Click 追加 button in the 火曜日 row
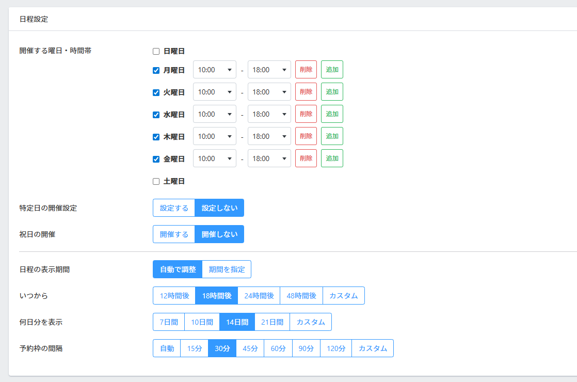The width and height of the screenshot is (577, 382). [332, 92]
